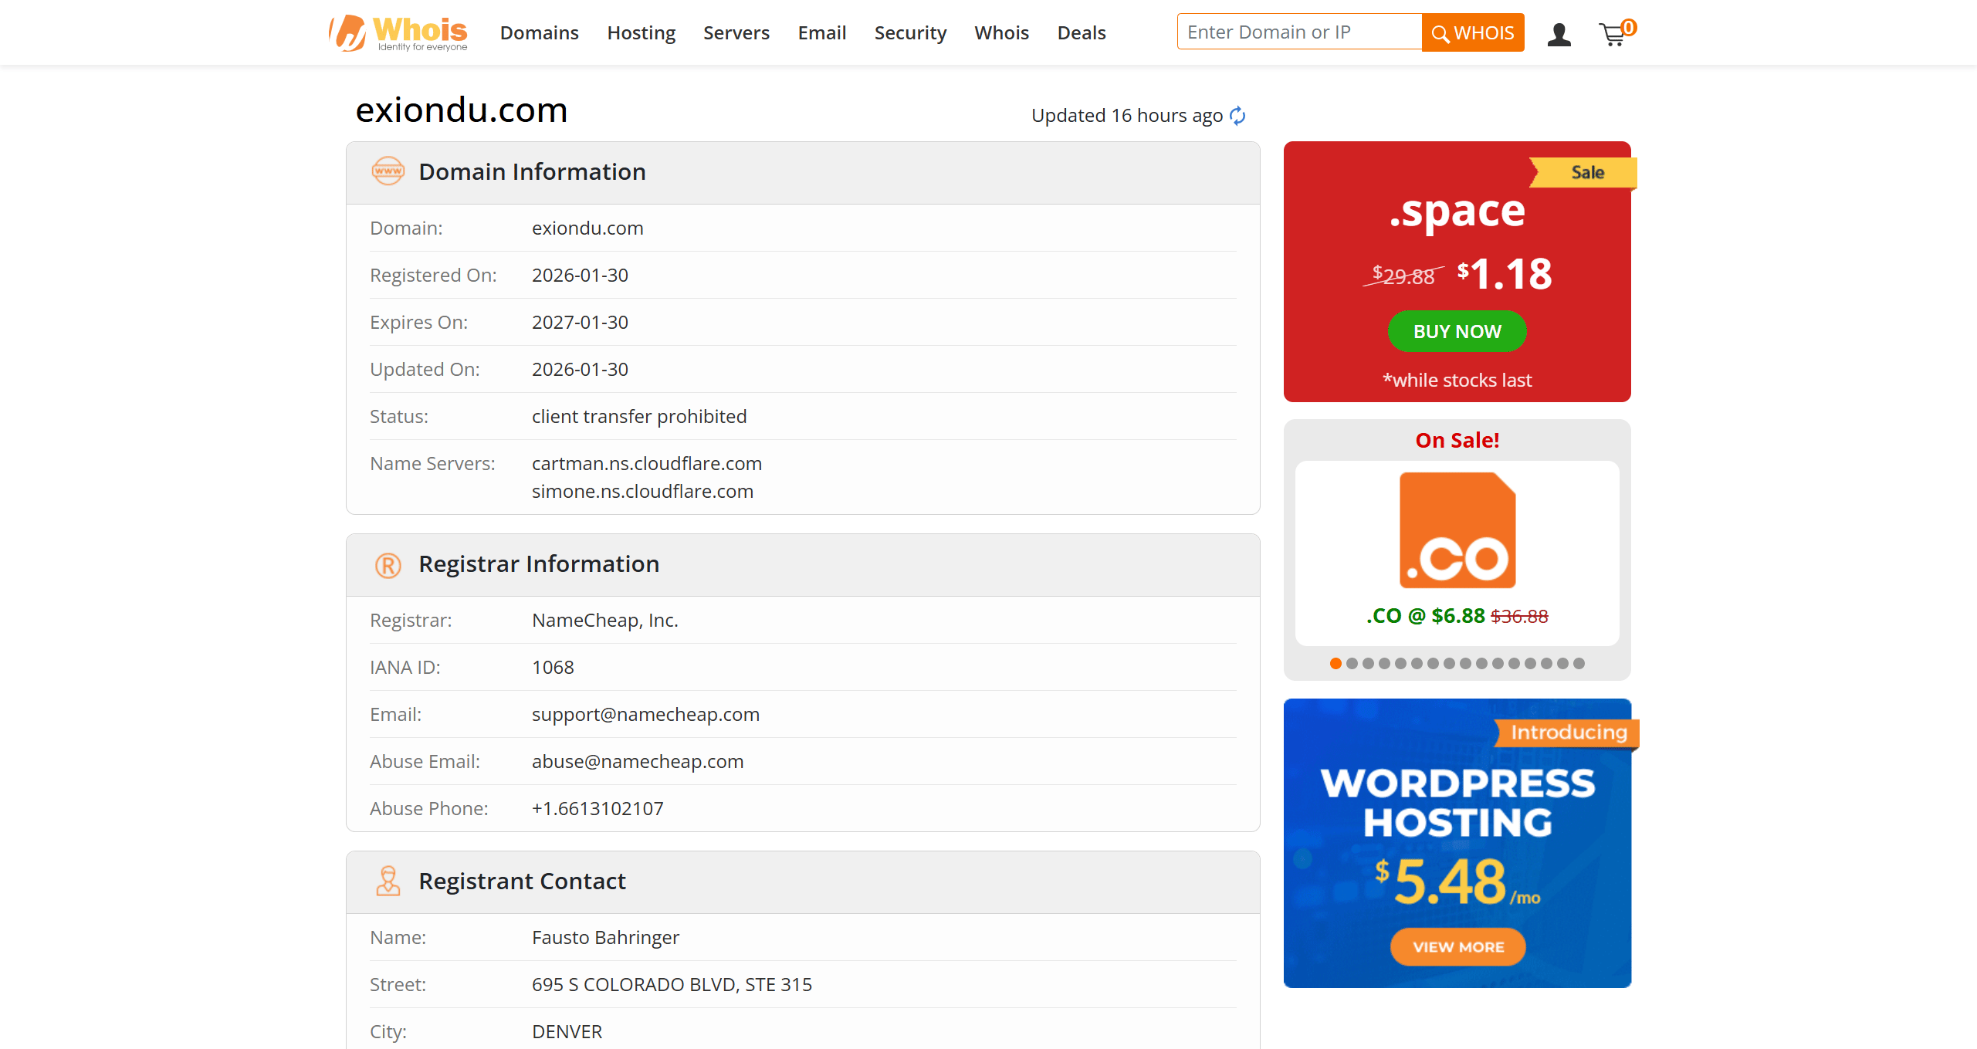Screen dimensions: 1977x1049
Task: Click VIEW MORE on WordPress Hosting banner
Action: [1457, 946]
